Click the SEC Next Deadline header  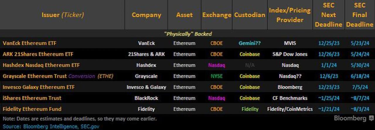click(328, 15)
